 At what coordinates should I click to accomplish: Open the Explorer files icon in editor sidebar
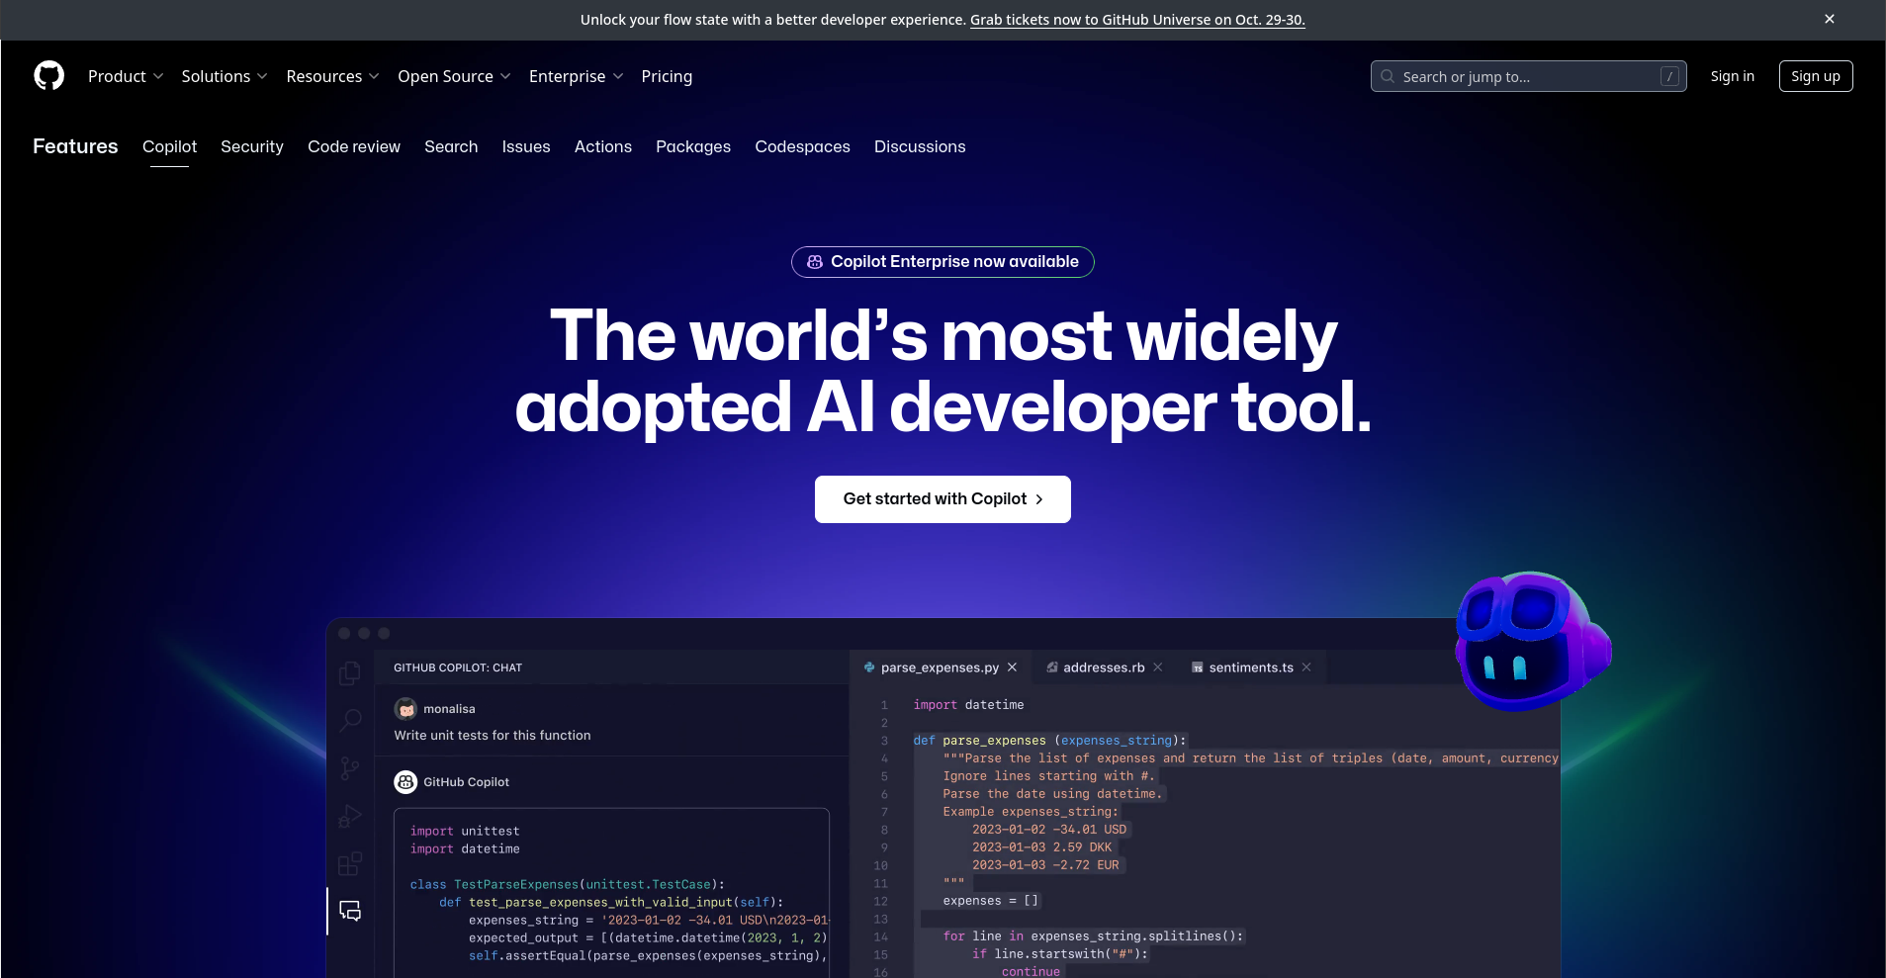[x=350, y=672]
